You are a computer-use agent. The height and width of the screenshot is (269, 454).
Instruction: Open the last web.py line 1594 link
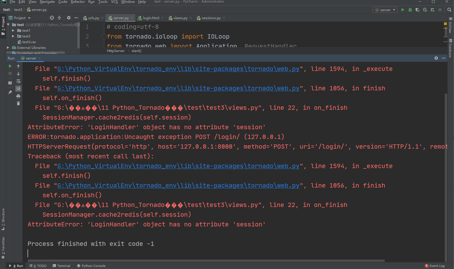[x=178, y=166]
